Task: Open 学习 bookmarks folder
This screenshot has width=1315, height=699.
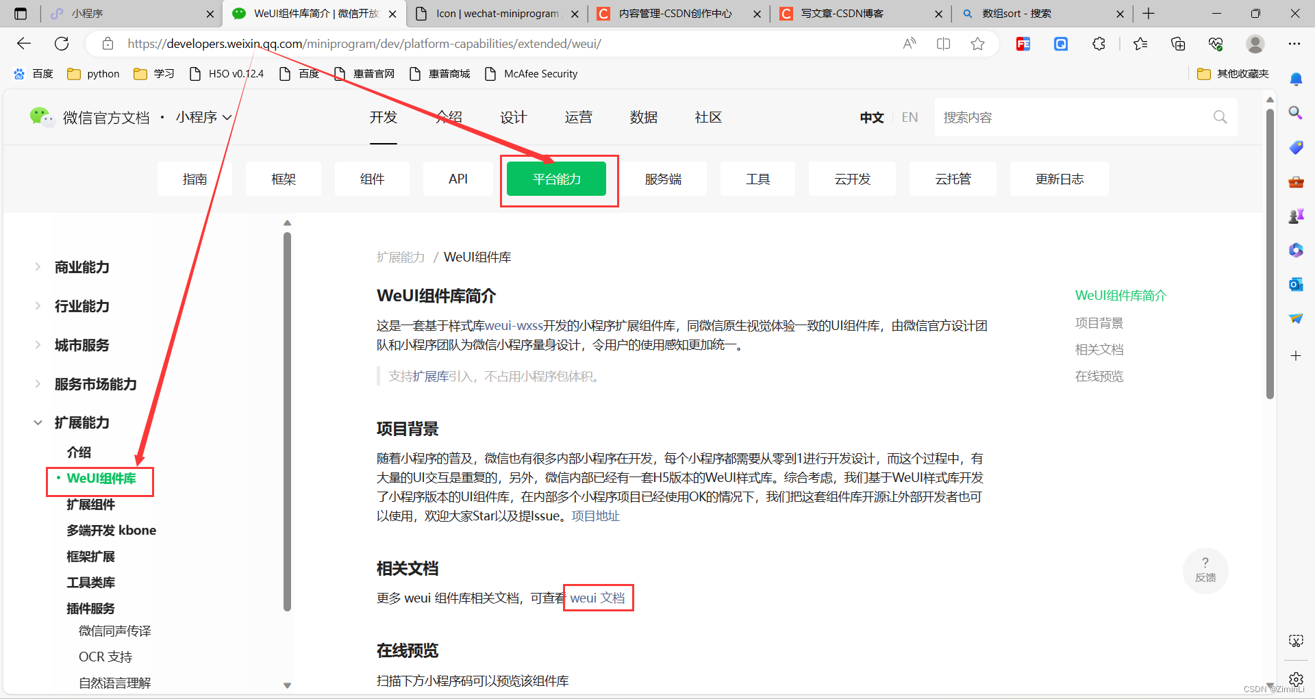Action: [x=154, y=73]
